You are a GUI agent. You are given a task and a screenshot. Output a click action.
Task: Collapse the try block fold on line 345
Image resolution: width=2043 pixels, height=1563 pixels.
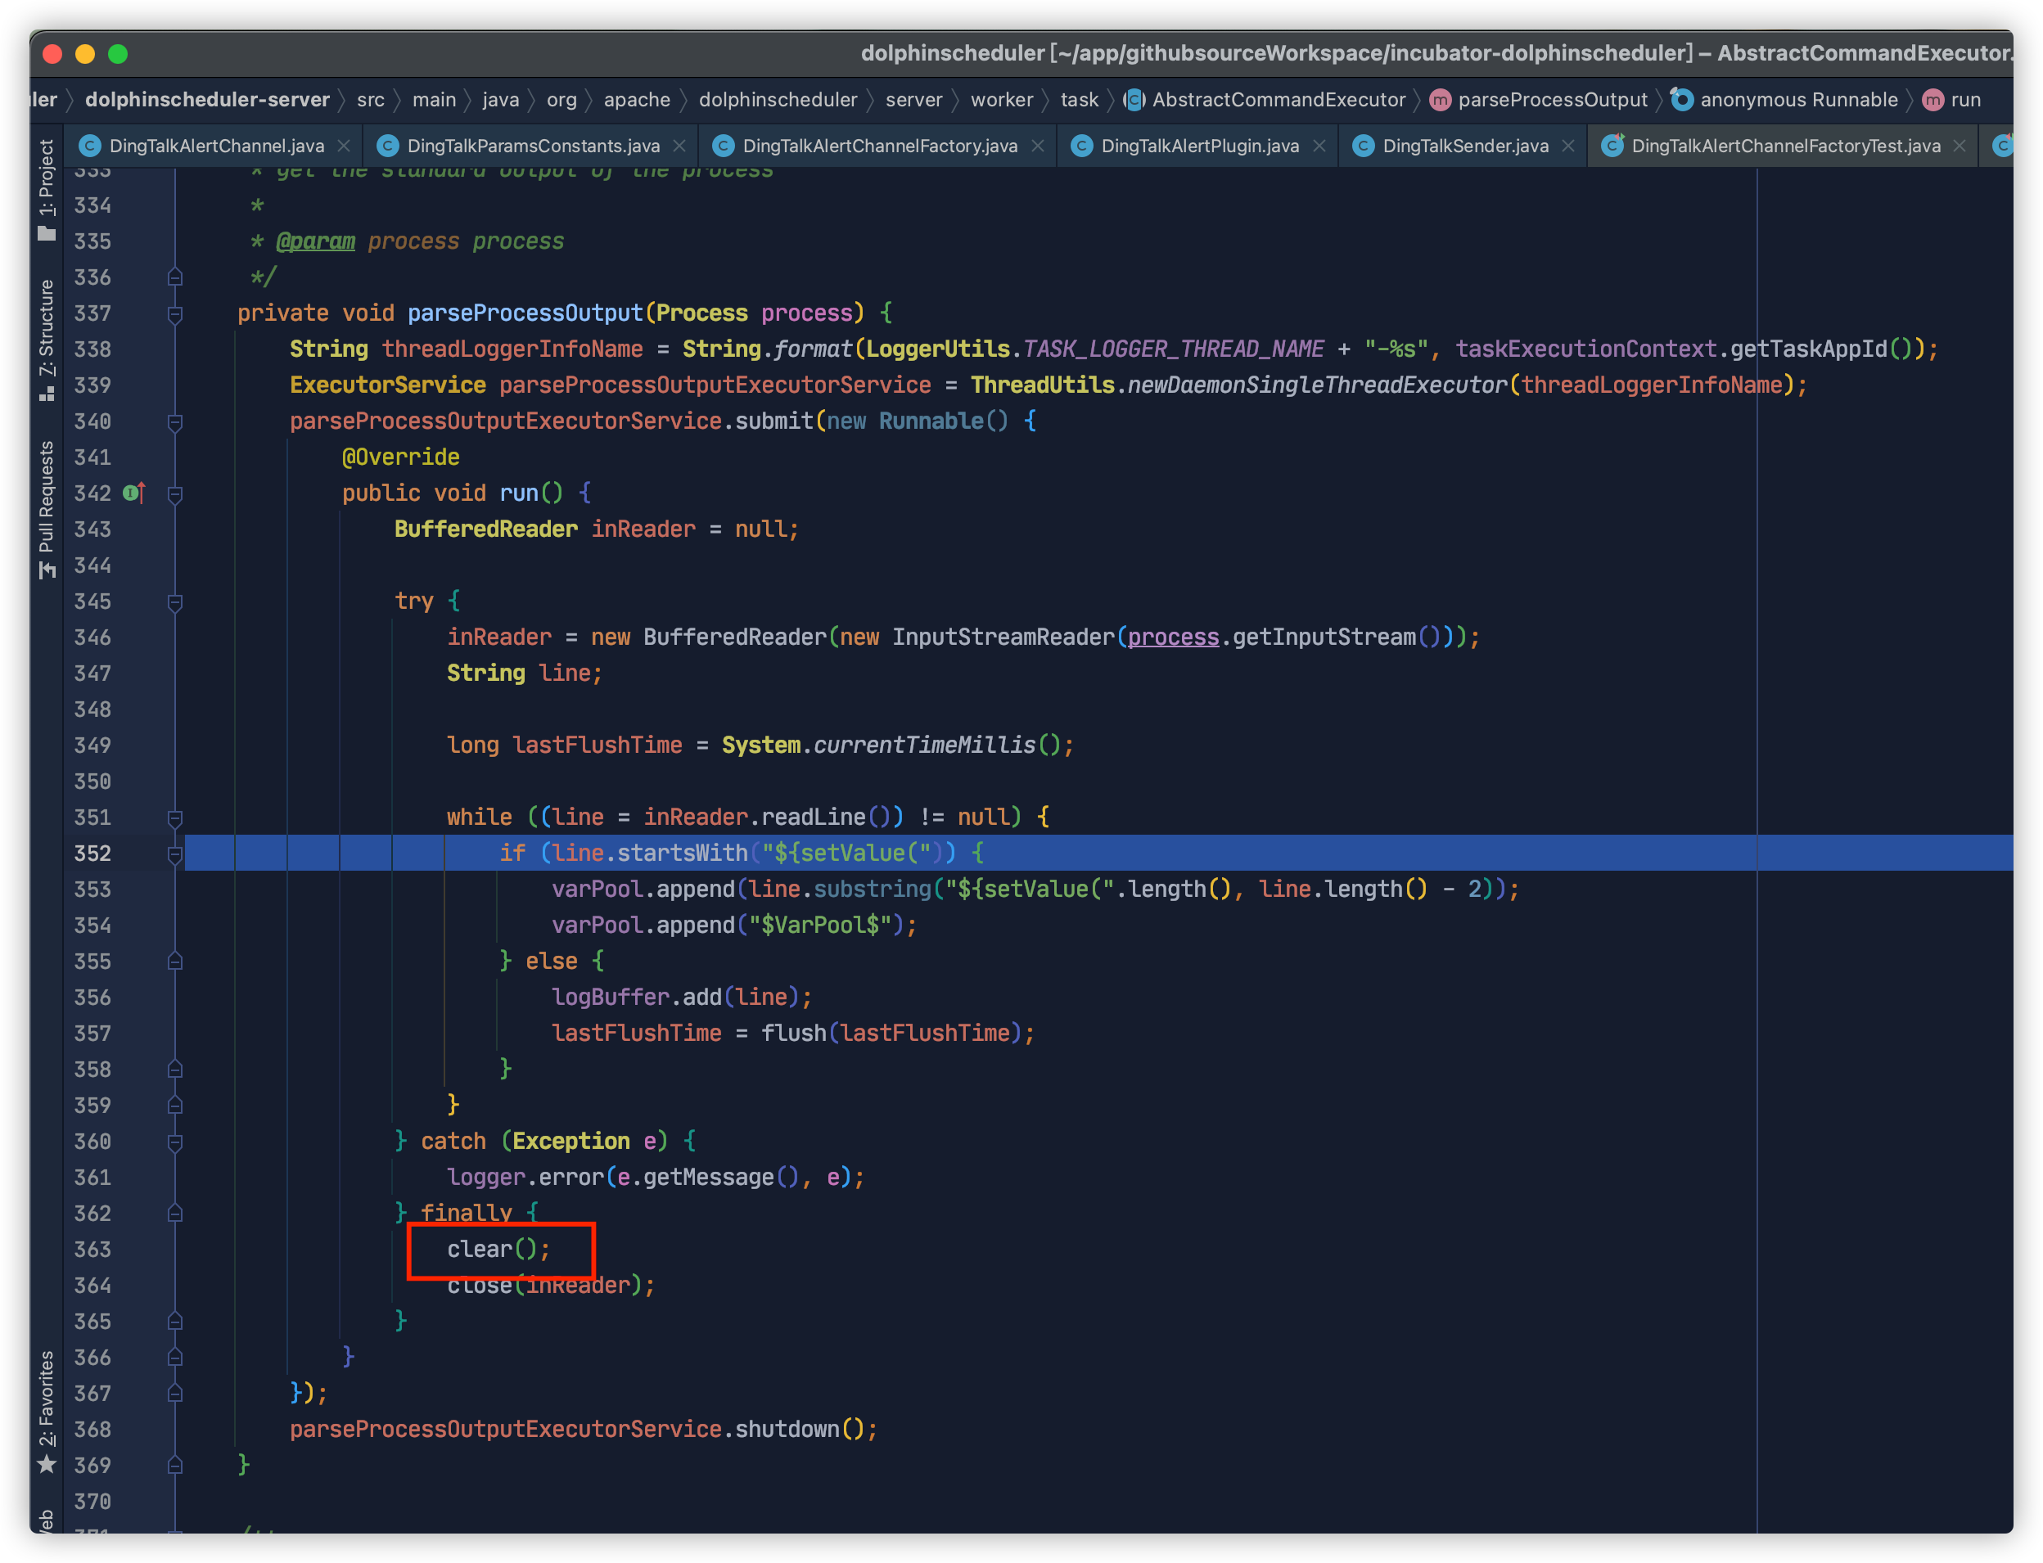tap(175, 602)
